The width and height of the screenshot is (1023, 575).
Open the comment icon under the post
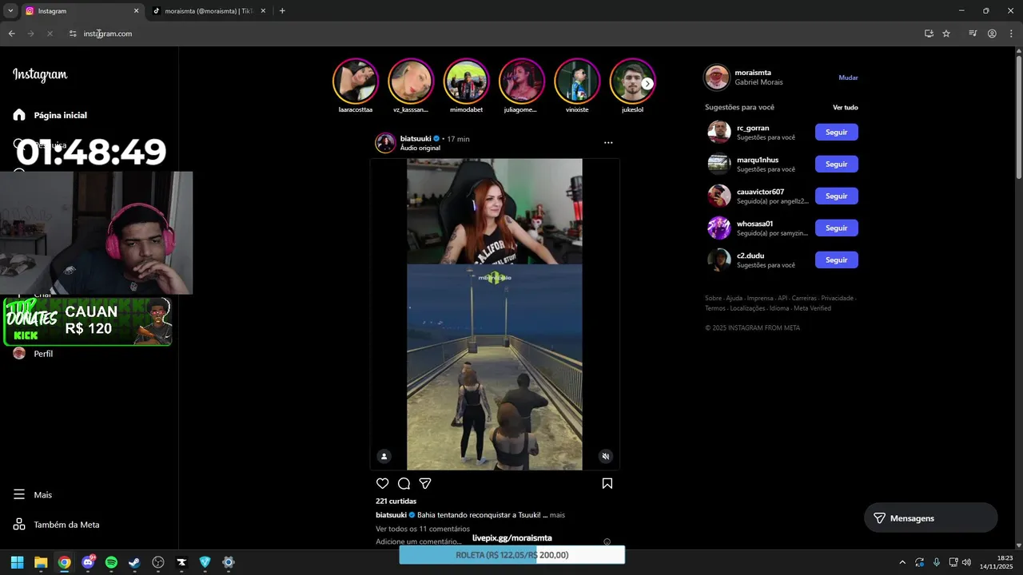coord(404,483)
